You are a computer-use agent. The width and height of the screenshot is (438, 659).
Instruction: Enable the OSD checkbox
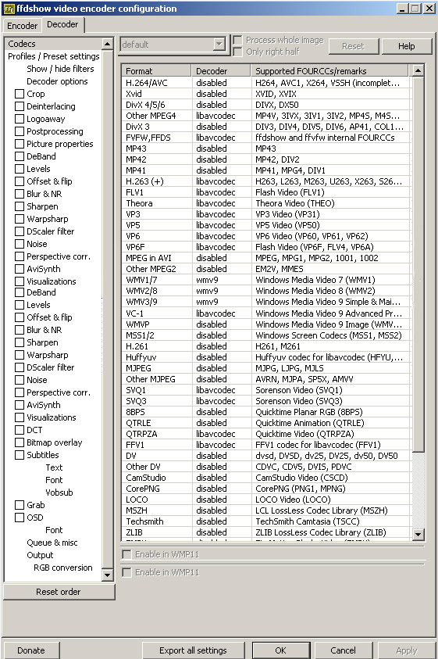point(20,518)
